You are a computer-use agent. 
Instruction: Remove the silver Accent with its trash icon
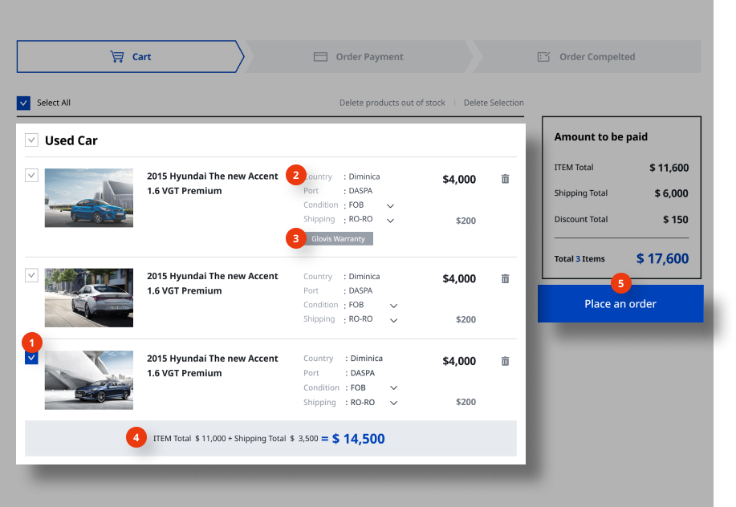505,278
